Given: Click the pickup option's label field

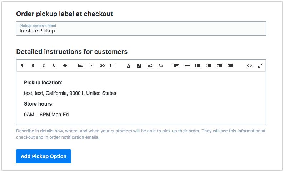Looking at the screenshot, I should [x=141, y=31].
